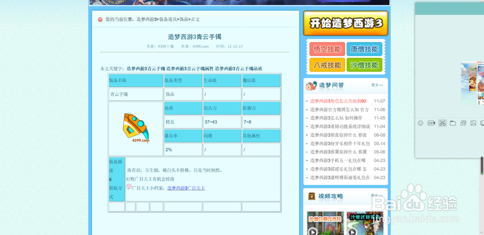
Task: Click the image picture icon in chat toolbar
Action: [473, 123]
